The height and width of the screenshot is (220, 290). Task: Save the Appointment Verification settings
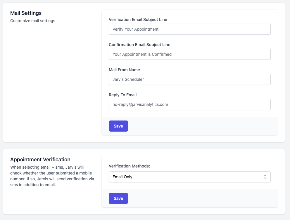click(118, 198)
